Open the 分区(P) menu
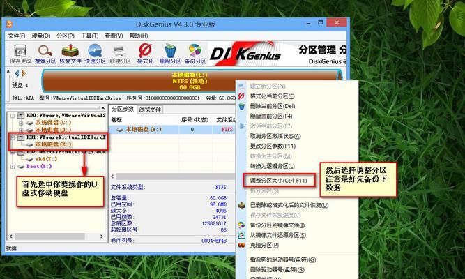The image size is (465, 279). 66,36
